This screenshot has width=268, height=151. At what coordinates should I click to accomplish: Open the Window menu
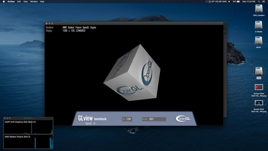pyautogui.click(x=34, y=2)
